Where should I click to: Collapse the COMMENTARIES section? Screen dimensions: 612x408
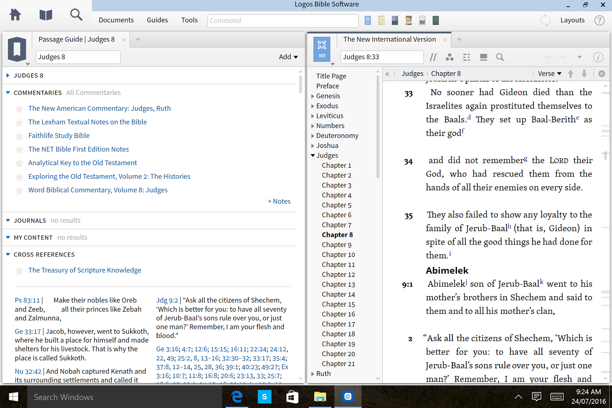click(x=8, y=92)
